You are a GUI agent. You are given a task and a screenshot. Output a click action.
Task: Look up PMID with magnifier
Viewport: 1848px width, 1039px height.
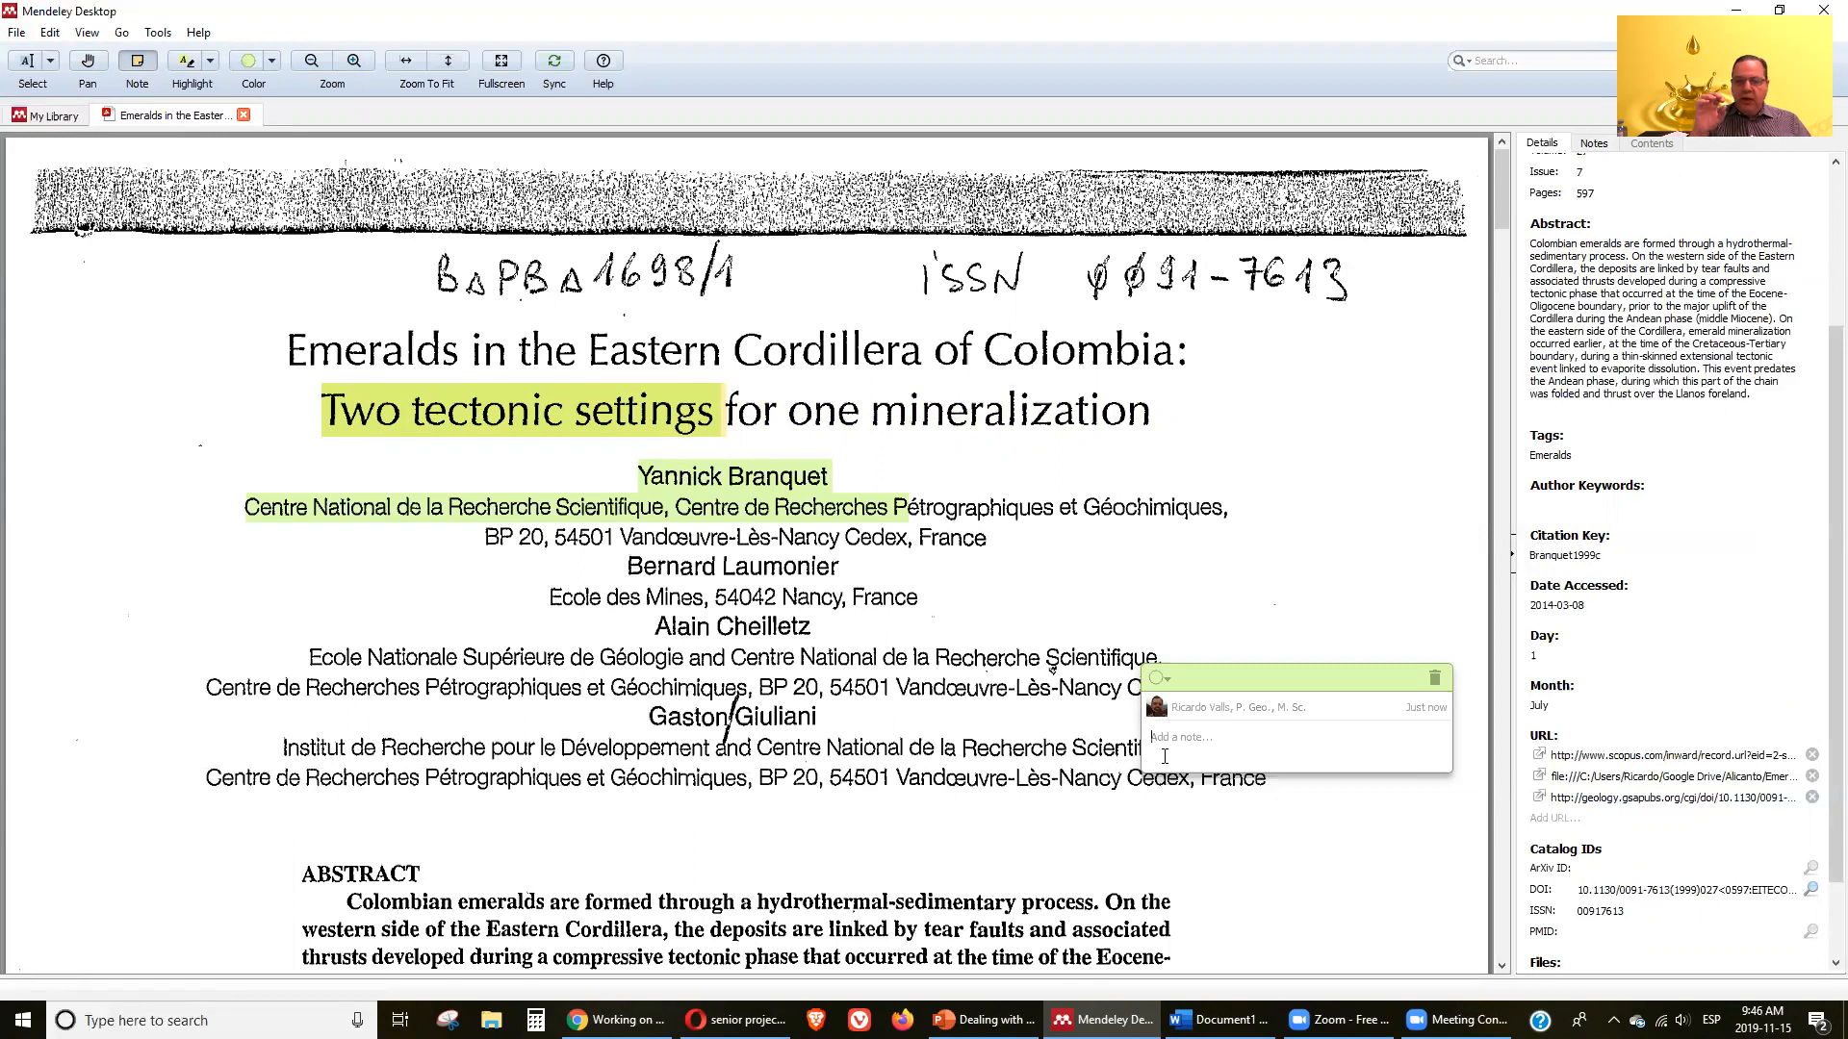tap(1810, 931)
